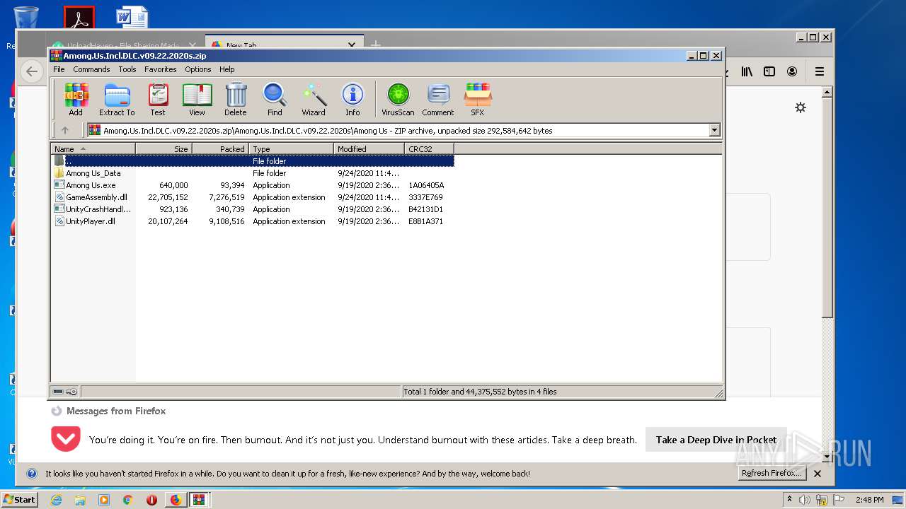
Task: Click the Comment toolbar icon
Action: click(x=438, y=100)
